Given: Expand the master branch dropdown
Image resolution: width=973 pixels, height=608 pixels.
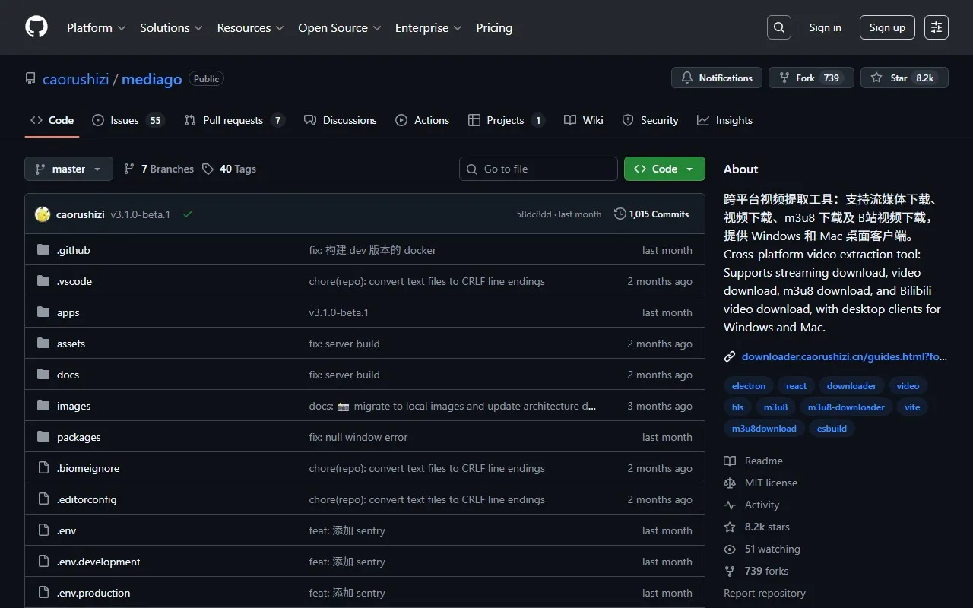Looking at the screenshot, I should pos(68,169).
